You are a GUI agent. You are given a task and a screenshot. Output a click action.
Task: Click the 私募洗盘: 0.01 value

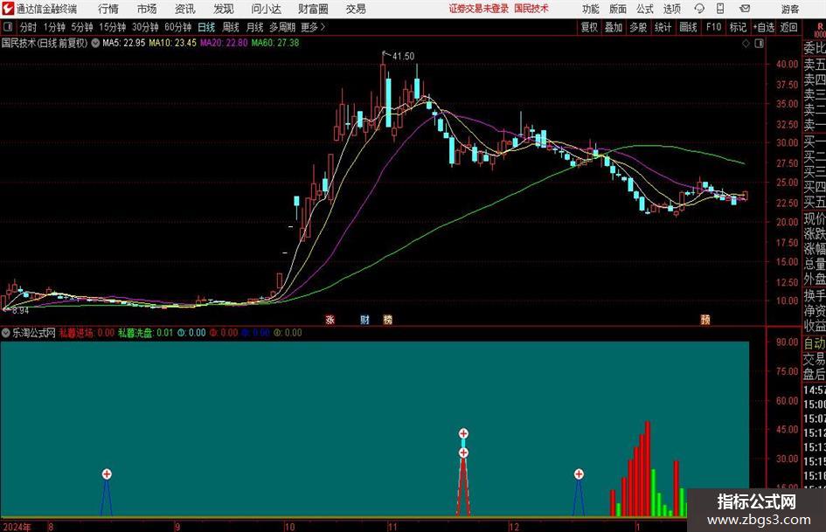(x=145, y=333)
